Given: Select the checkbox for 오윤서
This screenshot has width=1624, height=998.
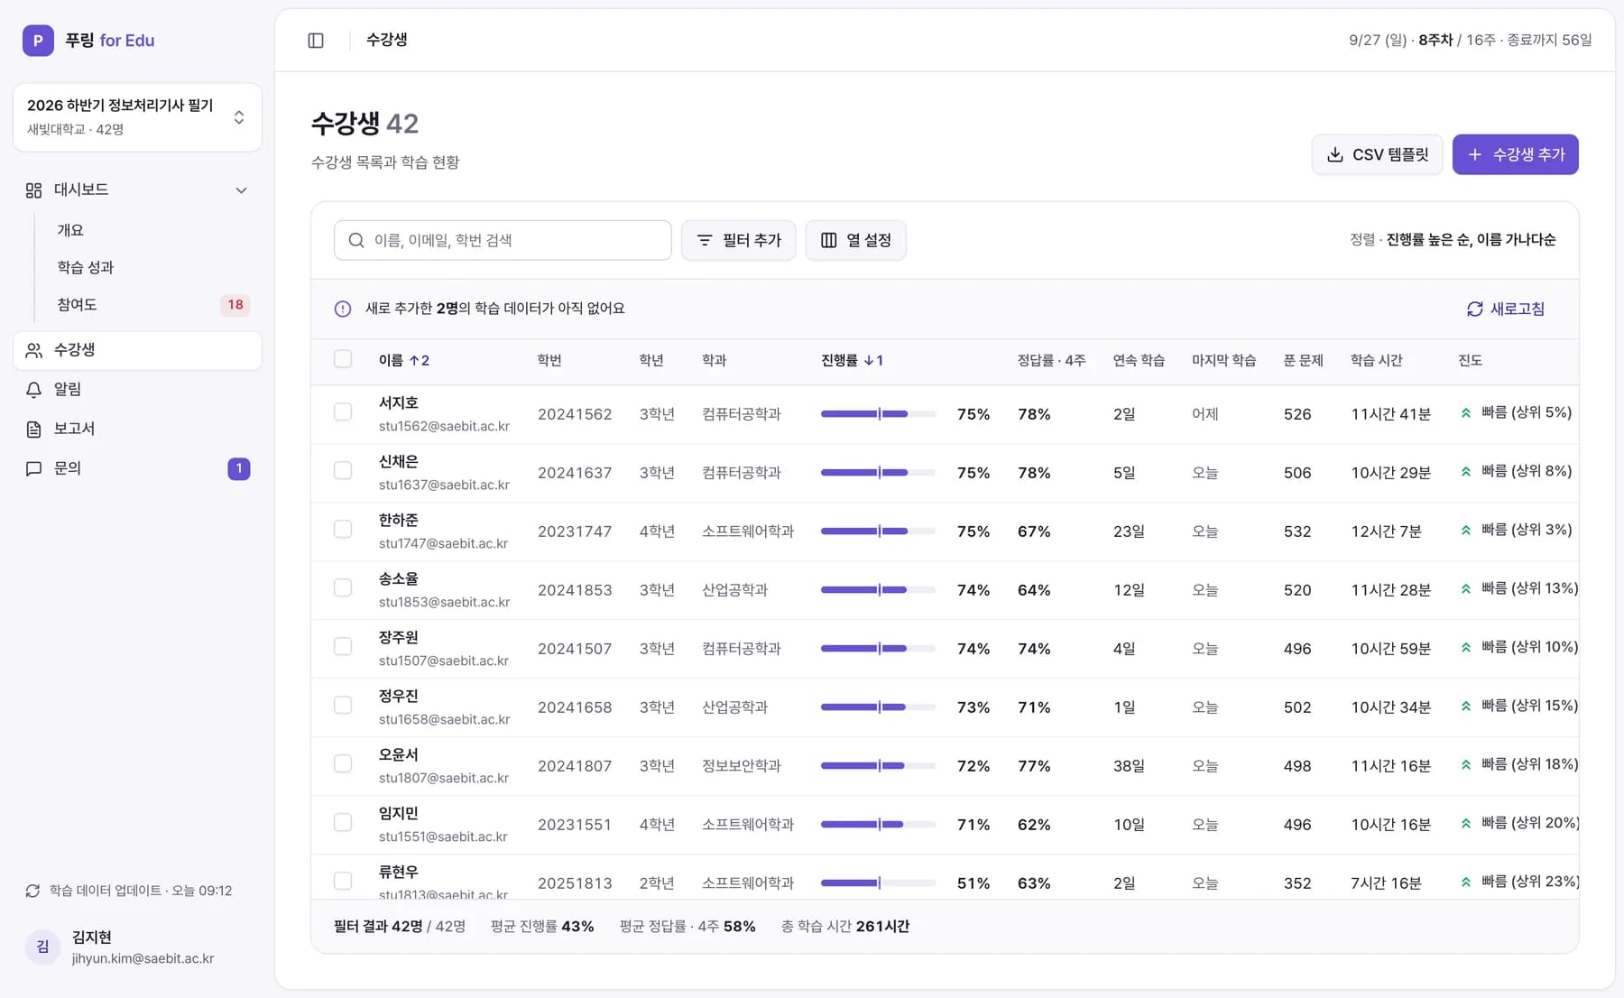Looking at the screenshot, I should pos(343,764).
